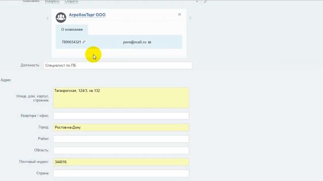Open the АгроХозТорг ООО company link
The image size is (323, 181).
(87, 15)
